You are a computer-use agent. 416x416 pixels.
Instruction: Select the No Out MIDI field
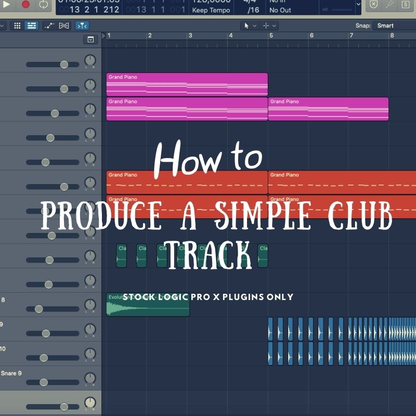point(280,10)
